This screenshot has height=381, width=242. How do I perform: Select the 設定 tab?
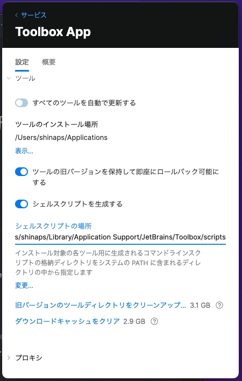(x=22, y=62)
